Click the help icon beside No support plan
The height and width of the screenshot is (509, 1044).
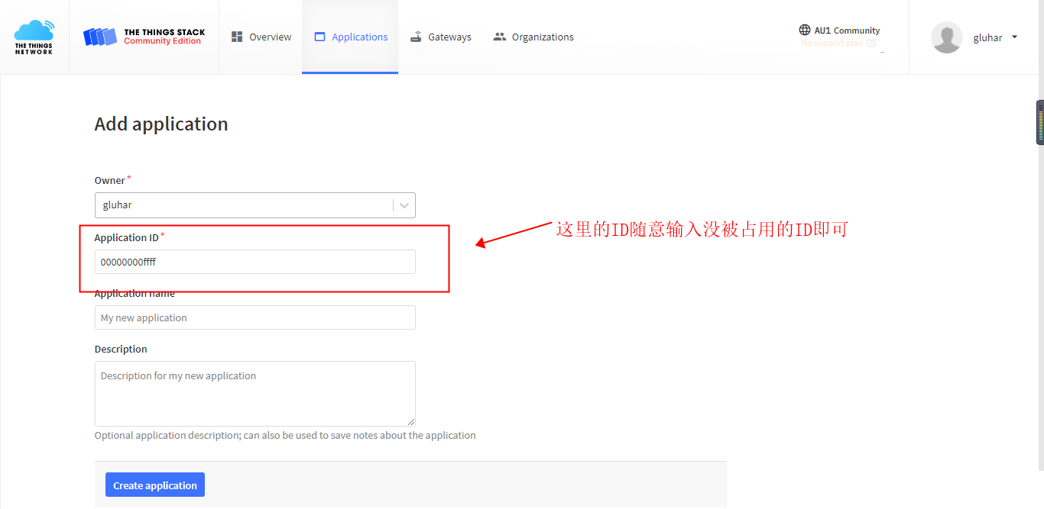pyautogui.click(x=871, y=43)
